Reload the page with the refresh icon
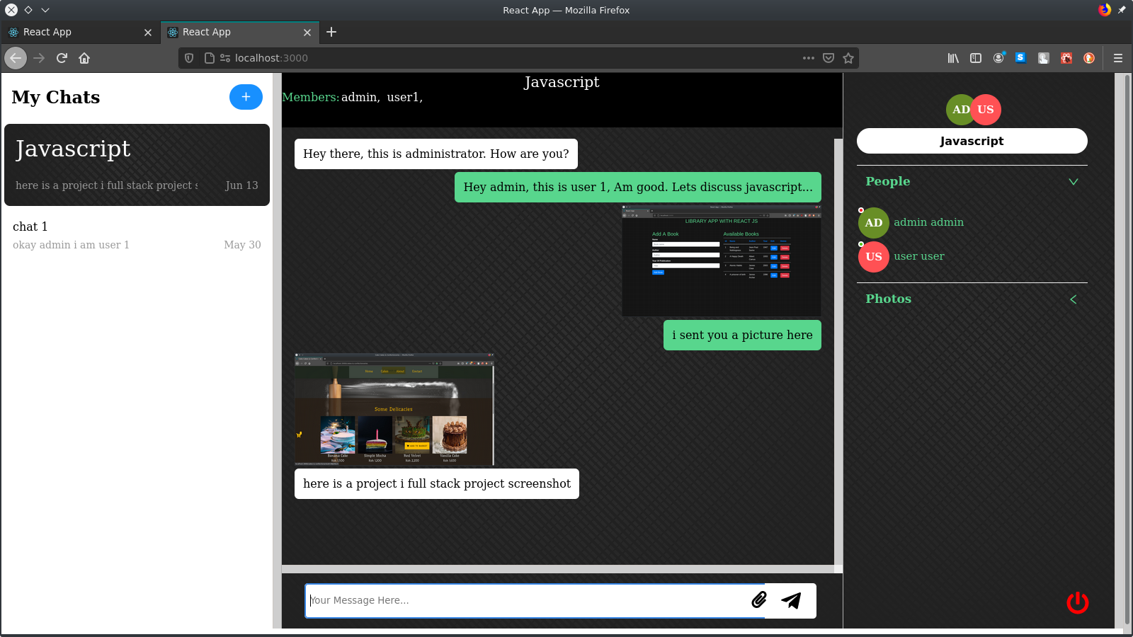The height and width of the screenshot is (637, 1133). coord(62,58)
